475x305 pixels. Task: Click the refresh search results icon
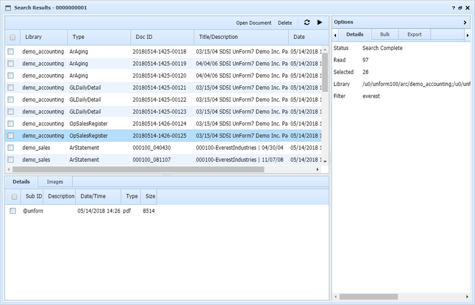pos(306,22)
